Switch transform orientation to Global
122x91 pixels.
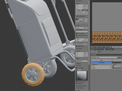coord(79,10)
